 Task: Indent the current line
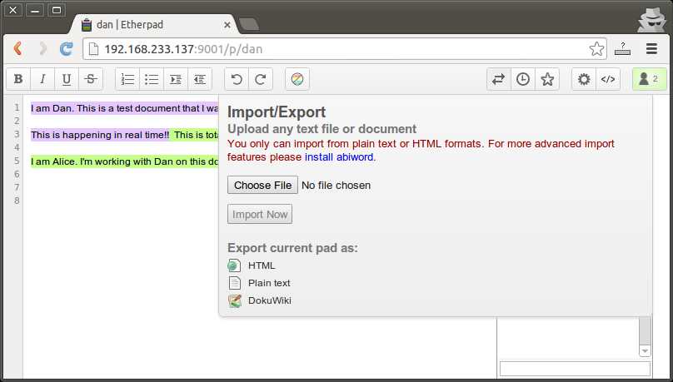pos(176,79)
